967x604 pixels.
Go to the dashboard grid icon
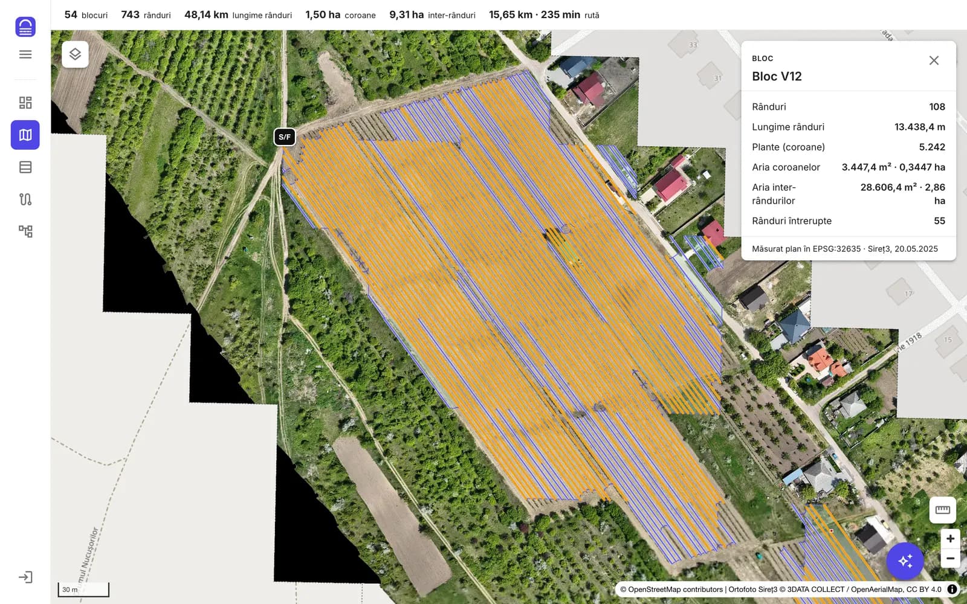point(25,103)
